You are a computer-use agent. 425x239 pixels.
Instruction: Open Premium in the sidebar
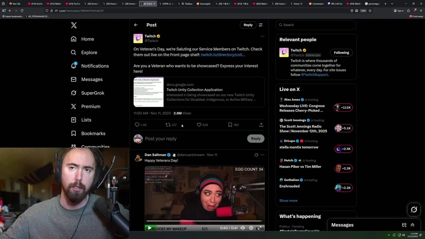click(86, 106)
